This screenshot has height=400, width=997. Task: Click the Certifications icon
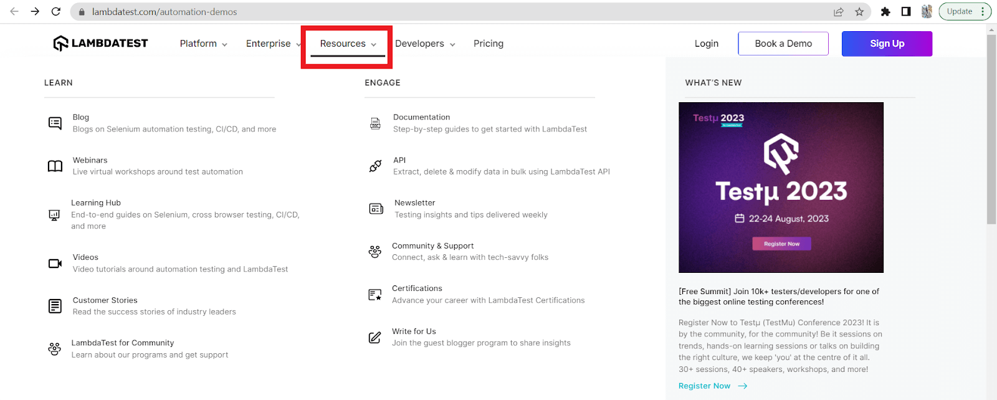[x=374, y=294]
